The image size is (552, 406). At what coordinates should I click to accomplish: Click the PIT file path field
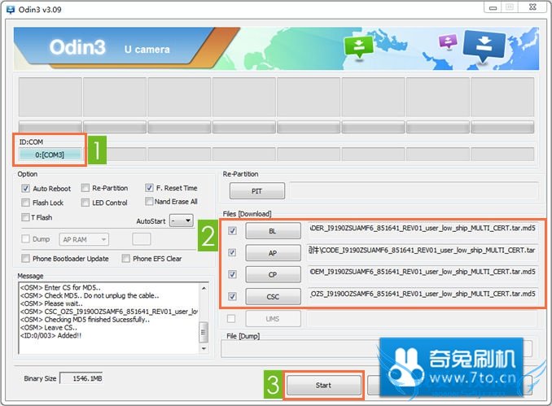point(414,191)
